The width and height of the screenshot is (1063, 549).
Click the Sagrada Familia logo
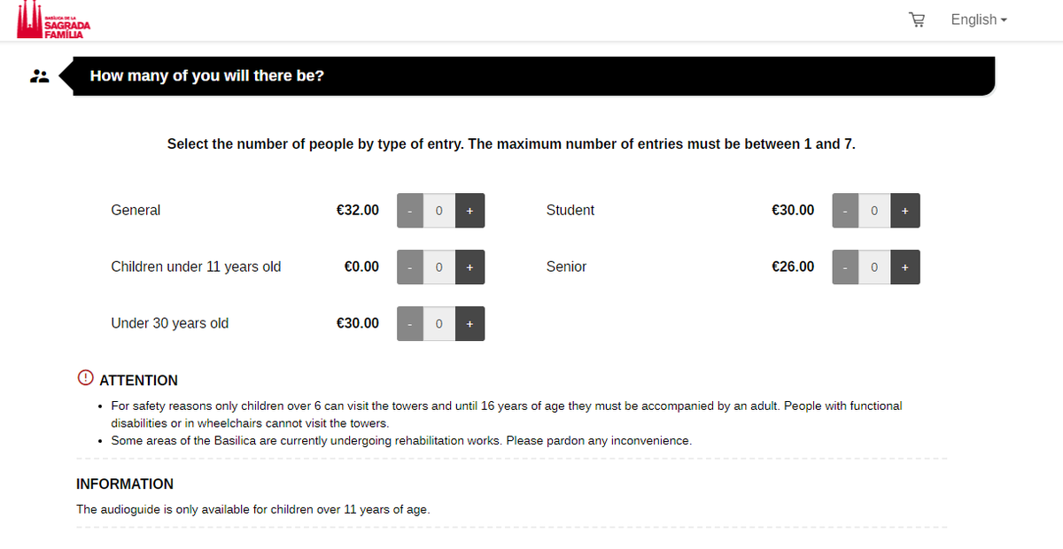pos(53,19)
